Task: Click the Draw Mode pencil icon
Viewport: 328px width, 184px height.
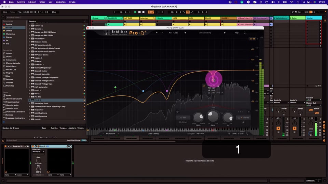Action: coord(292,12)
